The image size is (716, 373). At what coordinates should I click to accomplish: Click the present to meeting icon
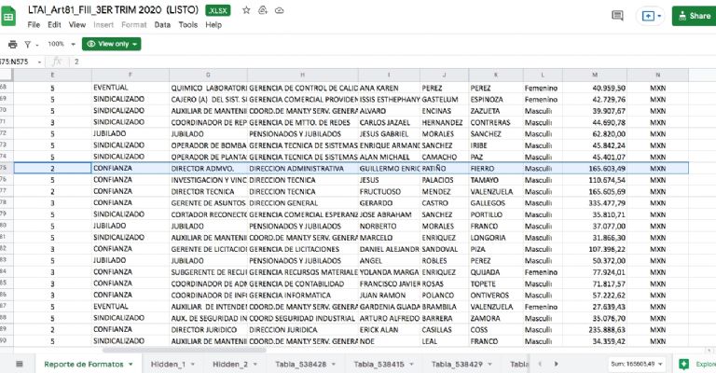click(649, 16)
